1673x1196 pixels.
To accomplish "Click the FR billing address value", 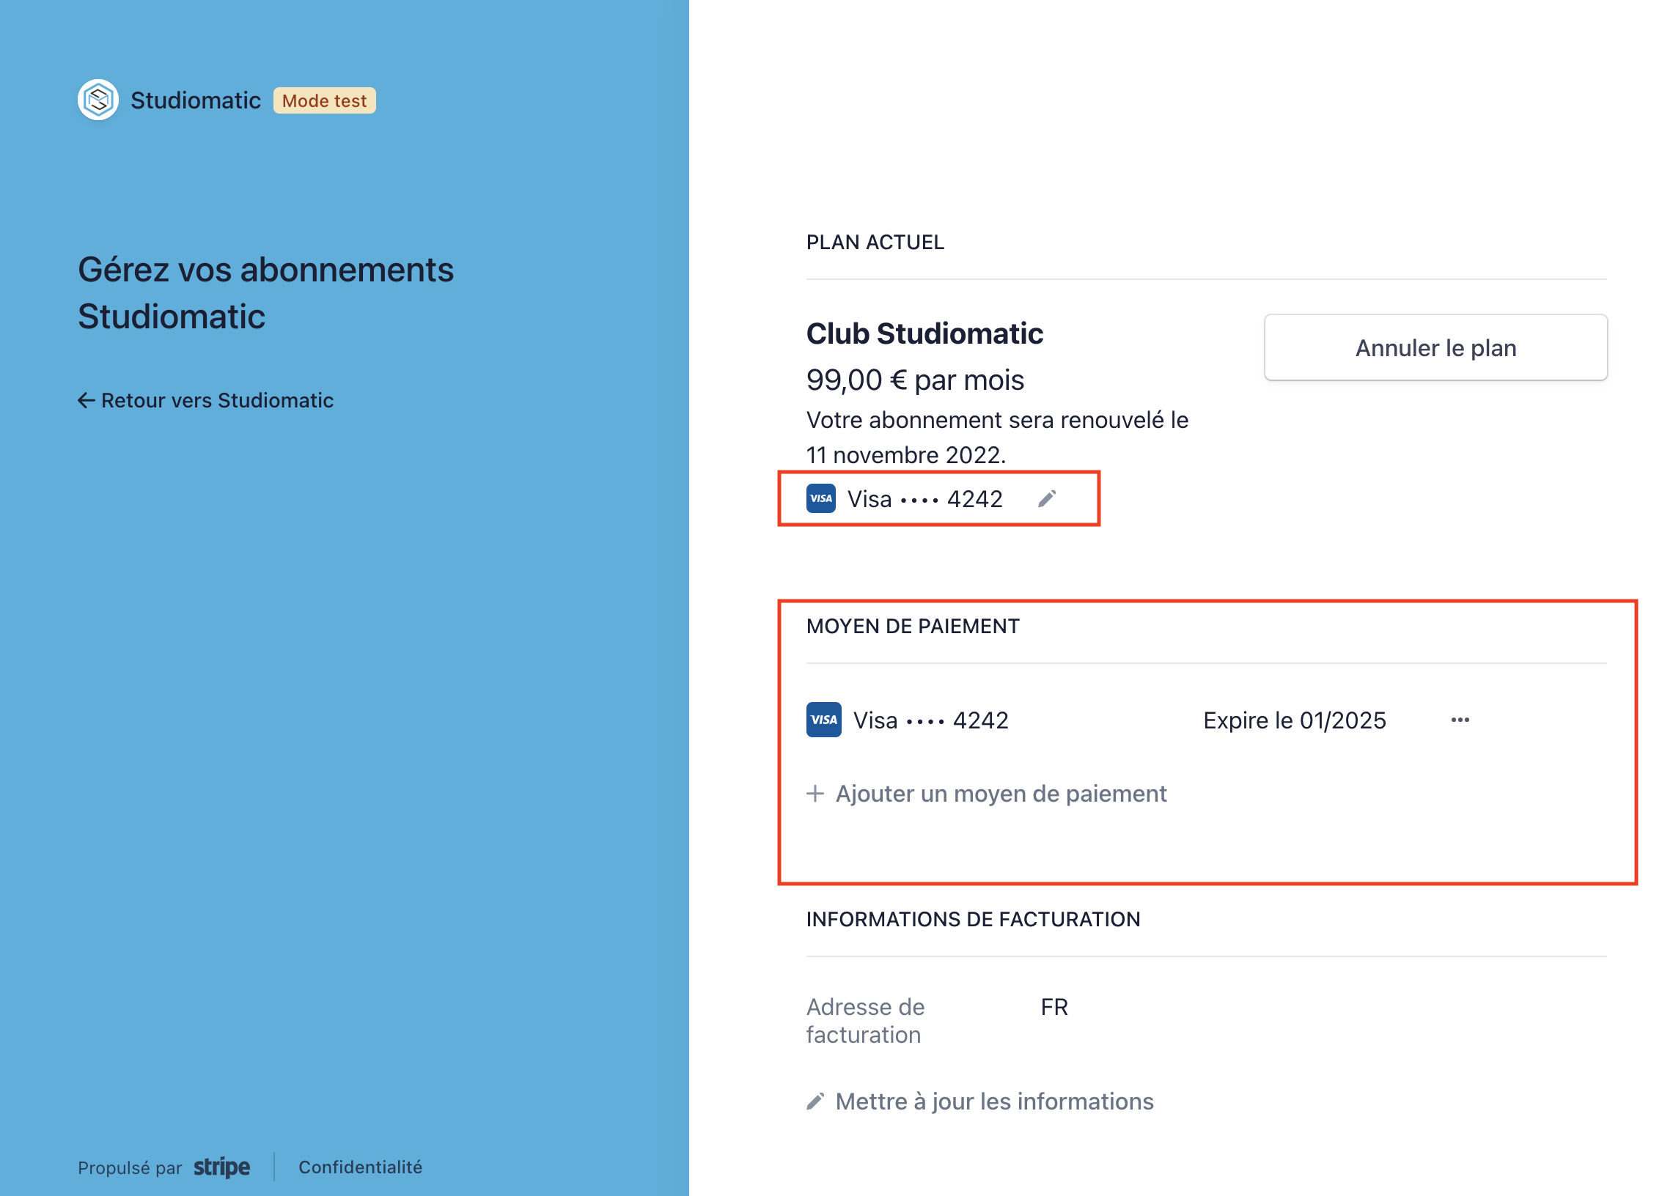I will pyautogui.click(x=1054, y=1007).
